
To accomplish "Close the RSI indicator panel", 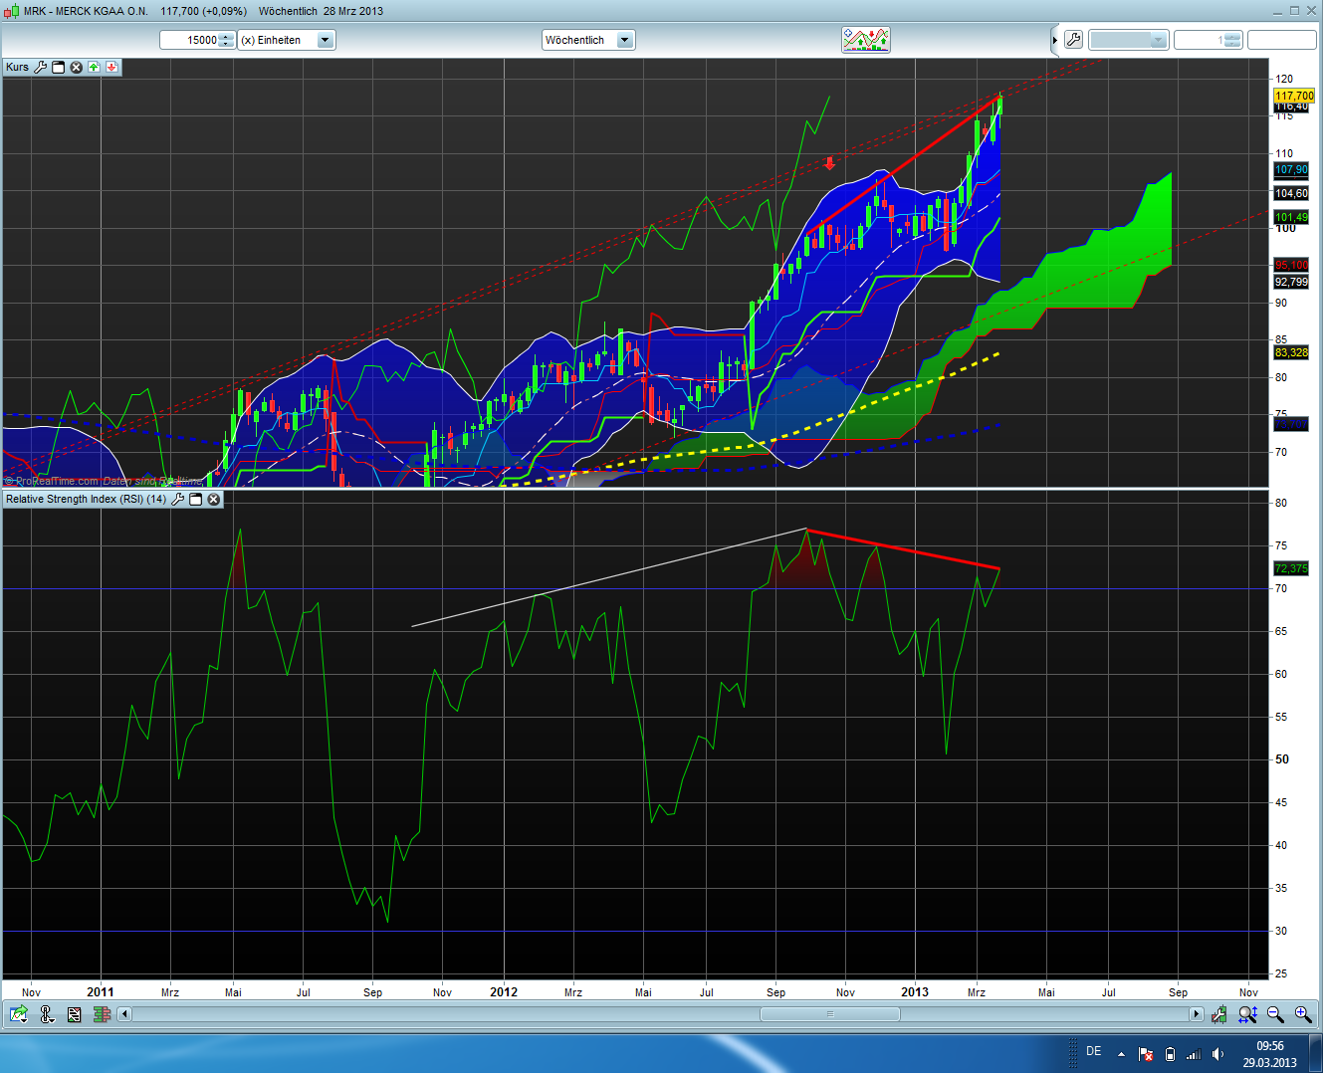I will pyautogui.click(x=213, y=499).
